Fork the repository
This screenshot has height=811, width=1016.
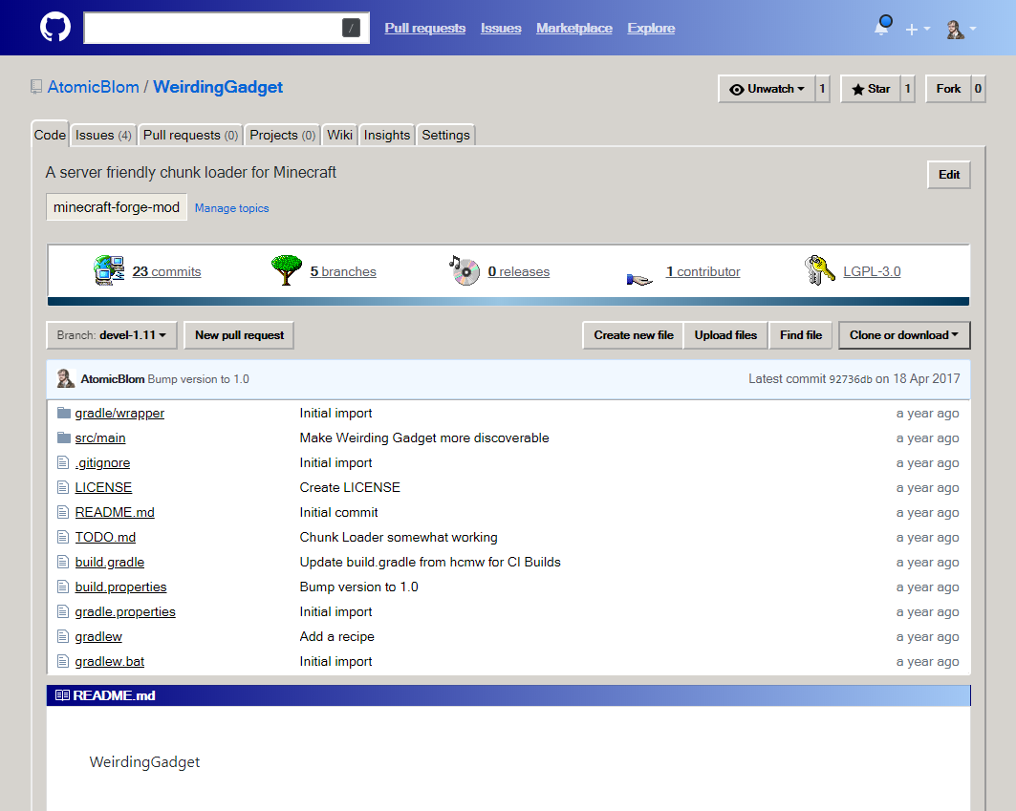948,89
